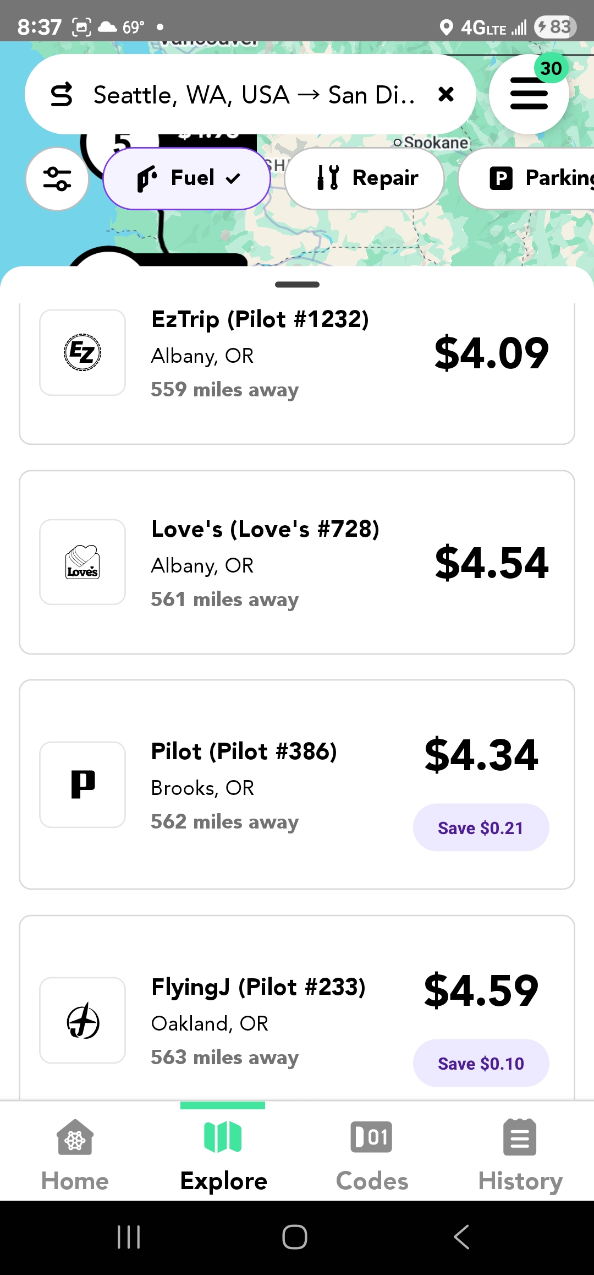Screen dimensions: 594x1275
Task: Tap the route icon beside Seattle
Action: (x=62, y=95)
